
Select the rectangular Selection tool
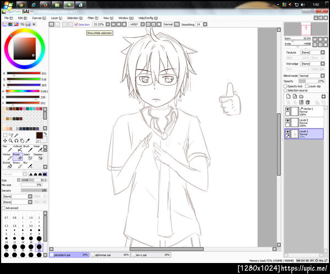pyautogui.click(x=5, y=135)
